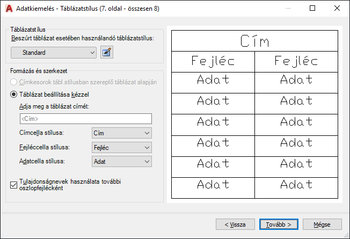Click the table title input field
350x239 pixels.
pos(85,119)
